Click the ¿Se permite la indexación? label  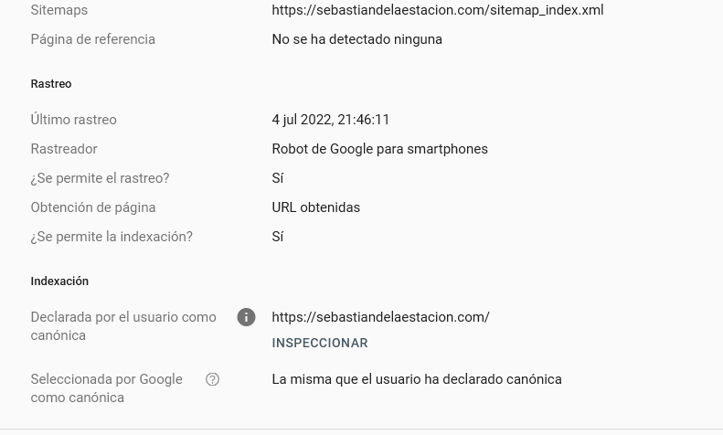click(112, 237)
